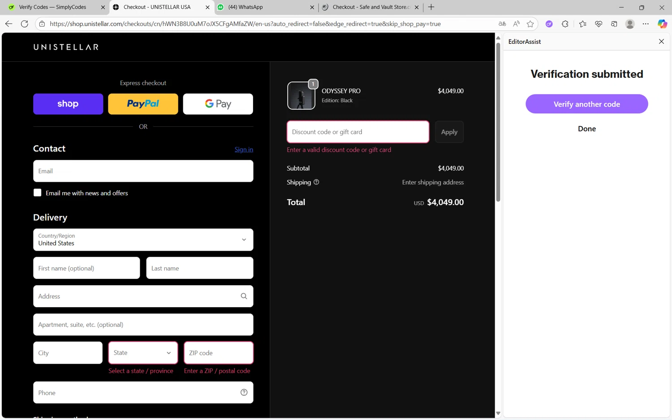Click the City input field
The image size is (672, 420).
[68, 353]
